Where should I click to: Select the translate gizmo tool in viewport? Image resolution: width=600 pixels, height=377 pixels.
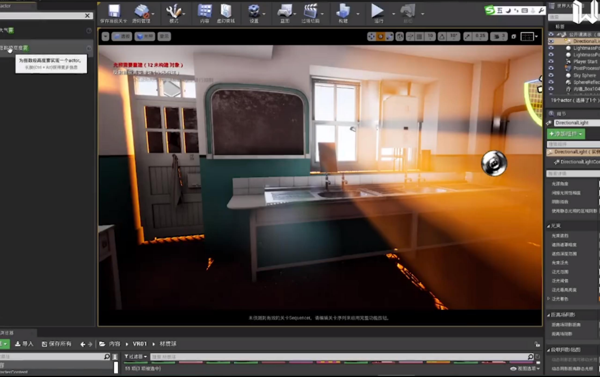pos(371,36)
